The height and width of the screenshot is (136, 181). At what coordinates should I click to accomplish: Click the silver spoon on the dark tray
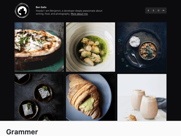tap(136, 58)
